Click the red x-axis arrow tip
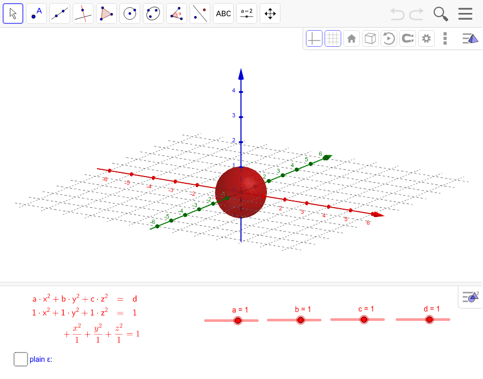Viewport: 483px width, 379px height. pos(378,214)
